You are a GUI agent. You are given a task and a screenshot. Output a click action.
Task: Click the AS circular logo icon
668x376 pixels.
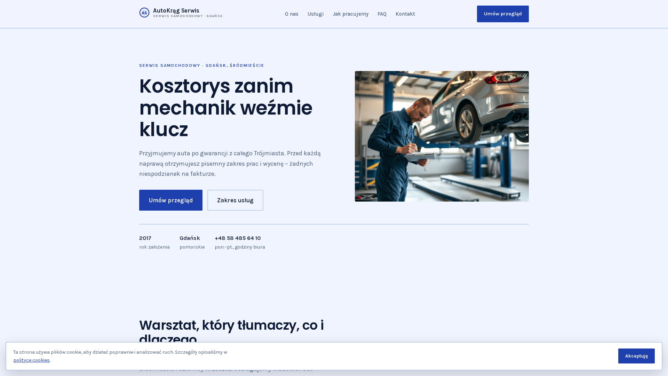click(144, 13)
